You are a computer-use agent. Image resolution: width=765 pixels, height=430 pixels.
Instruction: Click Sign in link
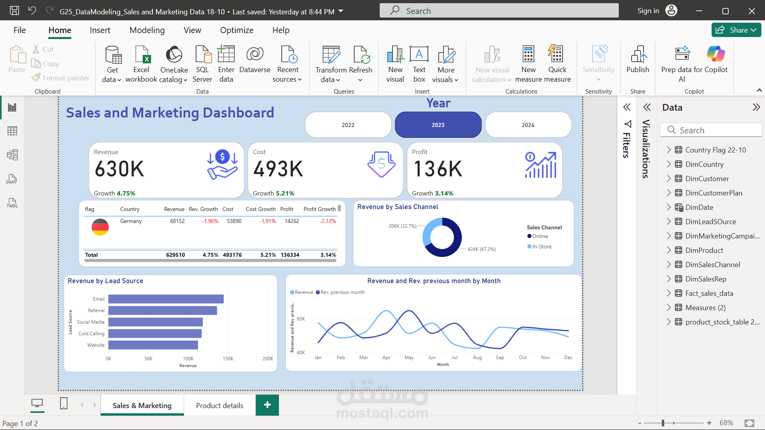(648, 11)
